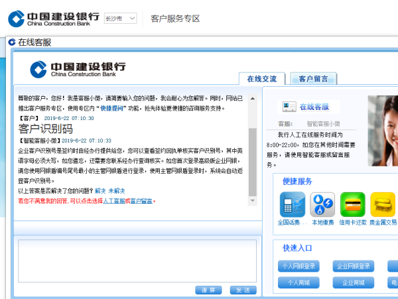The width and height of the screenshot is (398, 299).
Task: Click the 客户识别码 customer message text
Action: [45, 129]
